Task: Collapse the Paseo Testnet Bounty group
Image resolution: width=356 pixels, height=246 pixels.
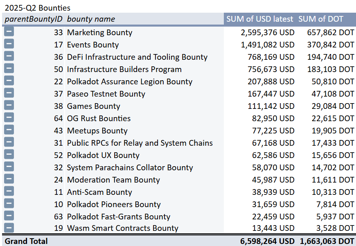Action: [x=9, y=93]
